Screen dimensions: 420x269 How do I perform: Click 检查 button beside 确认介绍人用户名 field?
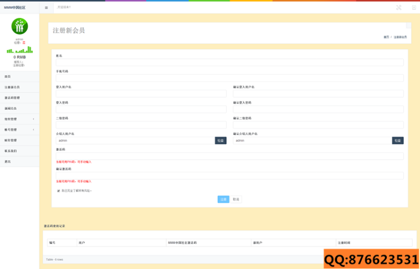point(398,141)
